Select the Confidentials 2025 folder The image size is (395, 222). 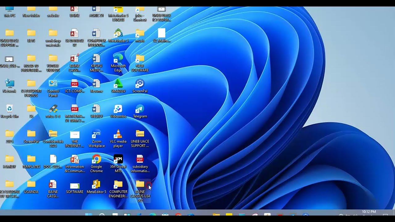tap(53, 139)
